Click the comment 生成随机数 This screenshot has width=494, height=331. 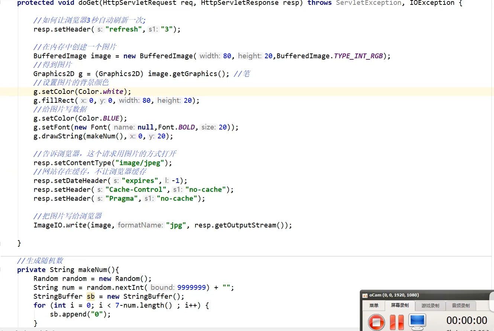(41, 261)
